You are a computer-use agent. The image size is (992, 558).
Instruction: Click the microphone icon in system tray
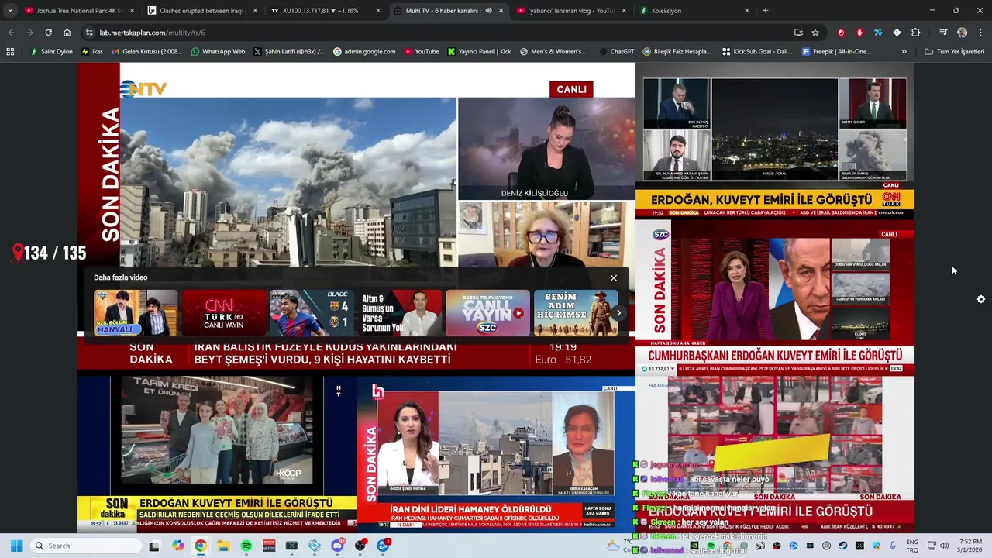pyautogui.click(x=893, y=546)
